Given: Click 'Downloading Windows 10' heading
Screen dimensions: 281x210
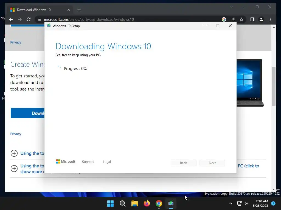Looking at the screenshot, I should click(103, 46).
